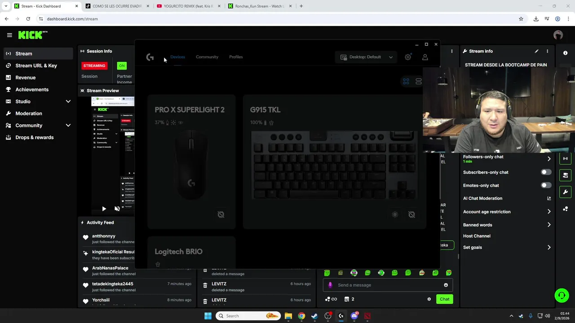Click the shop icon beside 2
575x323 pixels.
pyautogui.click(x=347, y=299)
